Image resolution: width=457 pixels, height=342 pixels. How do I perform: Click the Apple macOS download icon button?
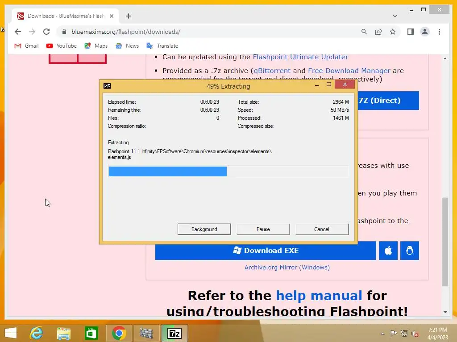coord(388,250)
